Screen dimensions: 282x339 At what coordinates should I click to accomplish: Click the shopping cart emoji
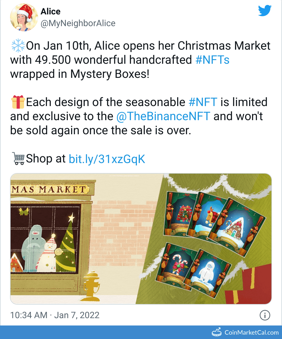[x=18, y=159]
